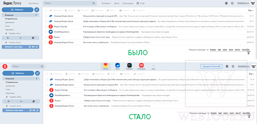Click Добавьте ваш ящик in new interface
257x124 pixels.
tap(21, 111)
